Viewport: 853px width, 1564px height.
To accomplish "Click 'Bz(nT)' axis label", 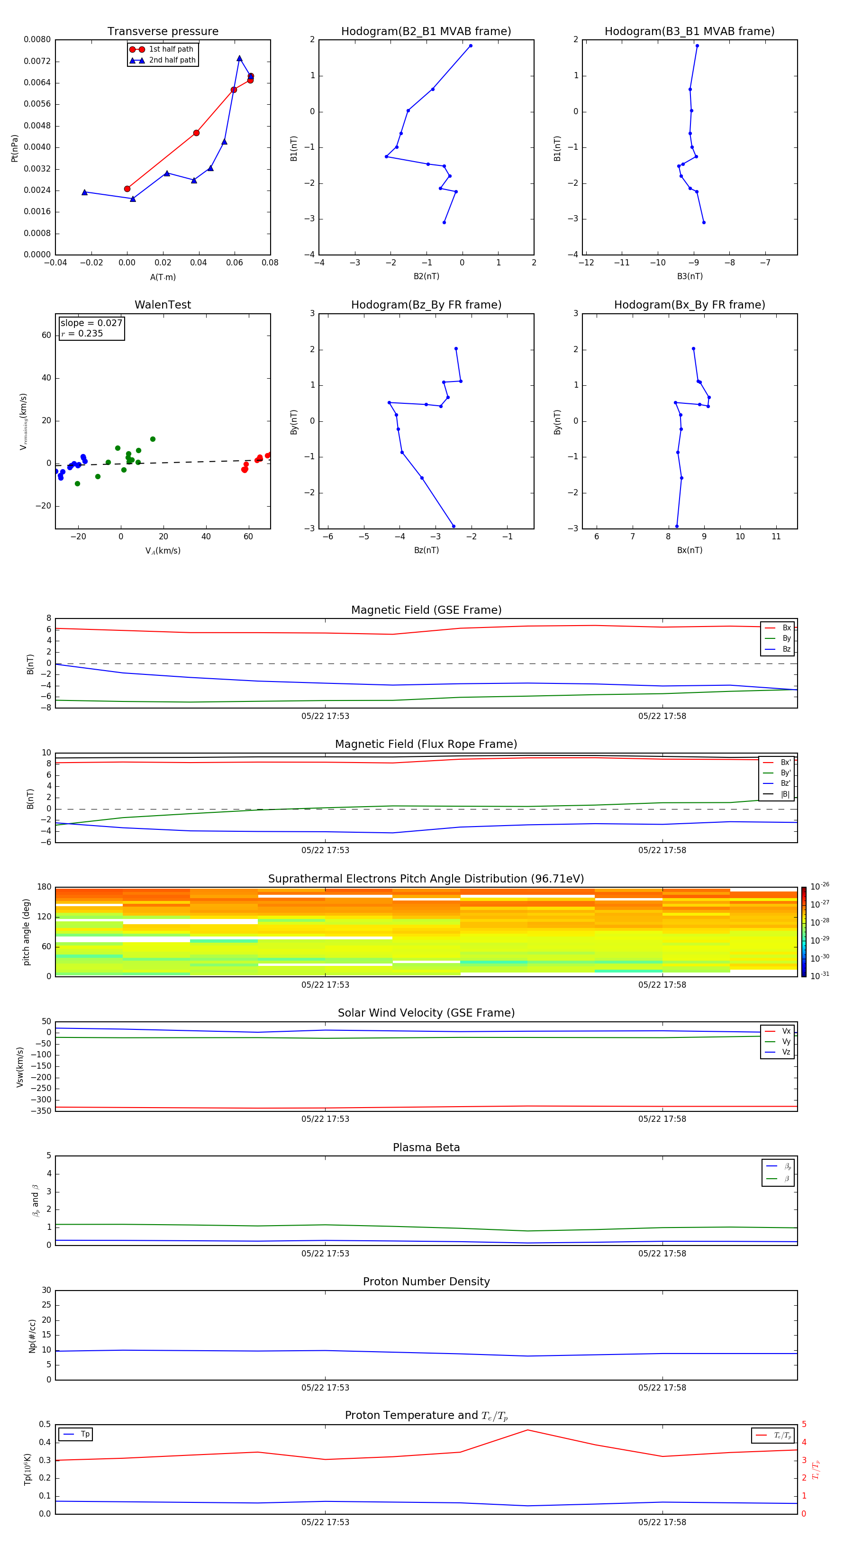I will coord(426,550).
